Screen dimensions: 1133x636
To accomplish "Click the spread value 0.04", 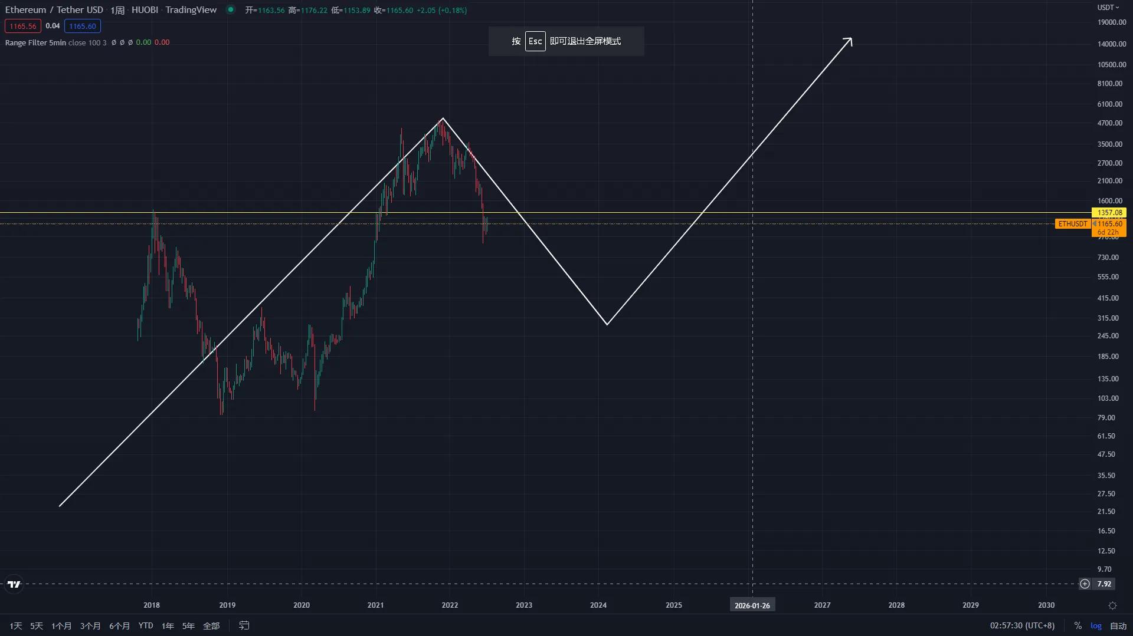I will [x=53, y=26].
